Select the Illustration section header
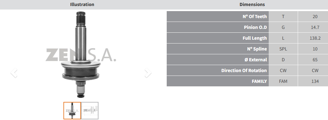328x120 pixels. click(x=82, y=4)
